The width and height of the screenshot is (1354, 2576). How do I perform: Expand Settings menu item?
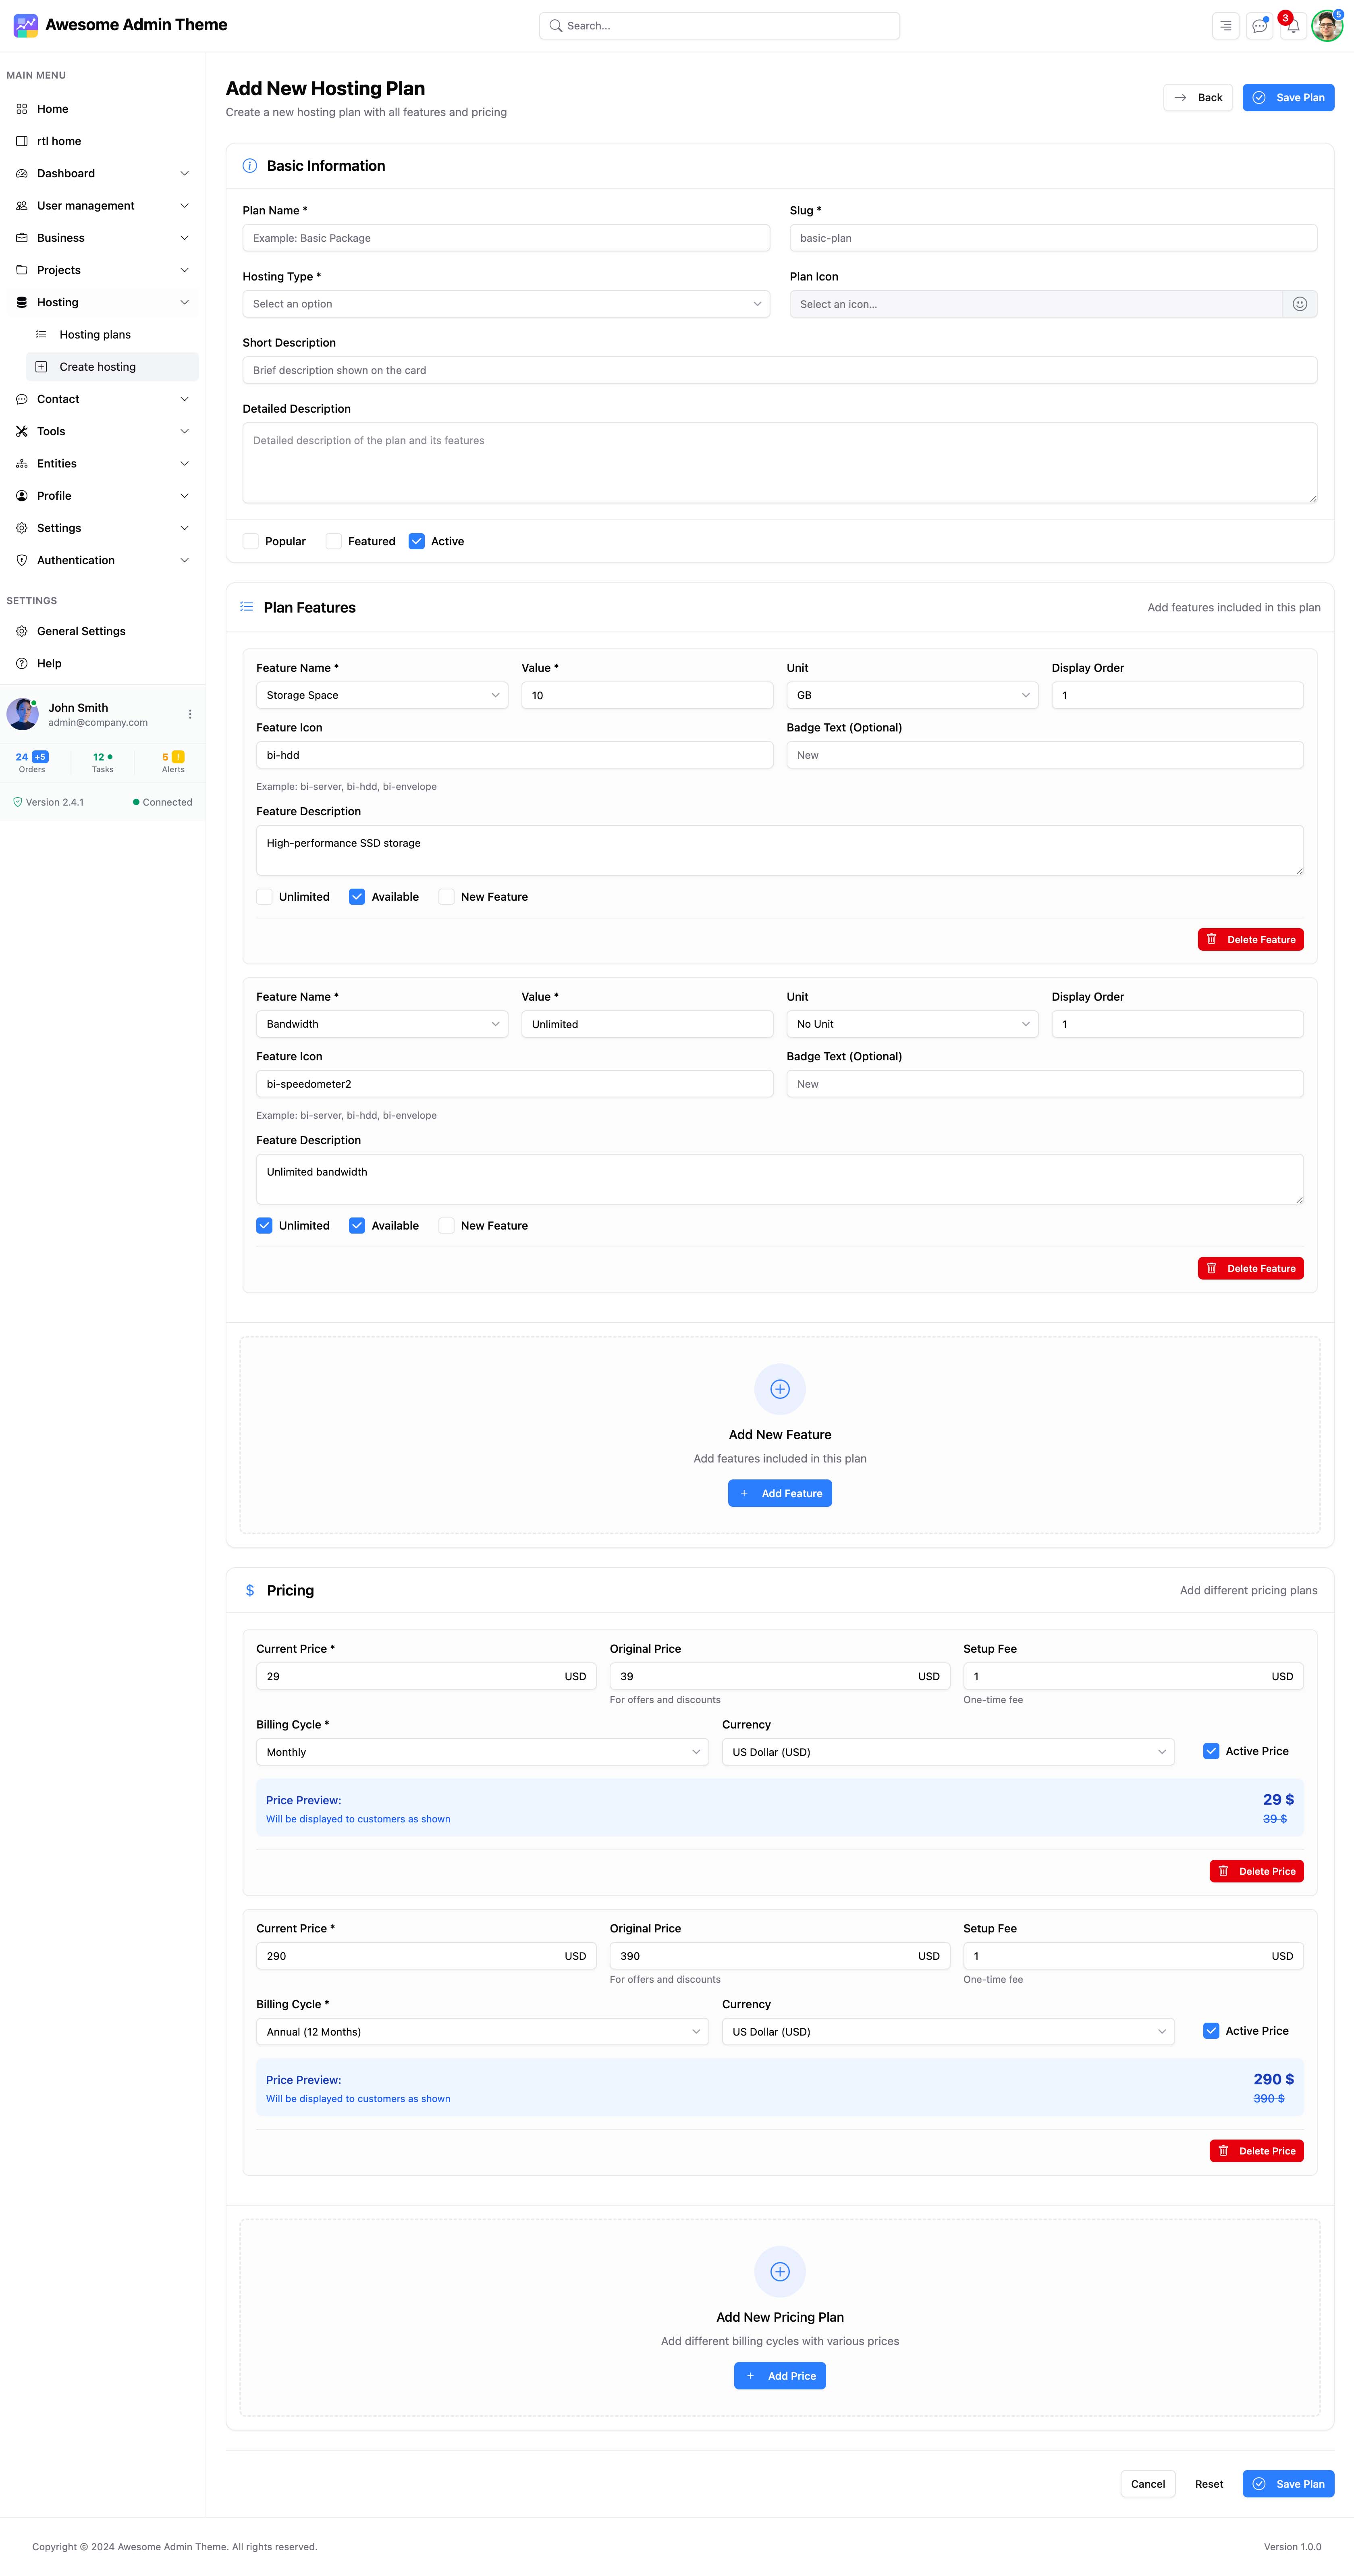point(103,528)
